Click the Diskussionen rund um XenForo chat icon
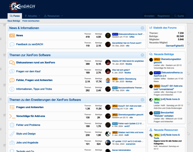This screenshot has width=193, height=152. click(x=12, y=63)
